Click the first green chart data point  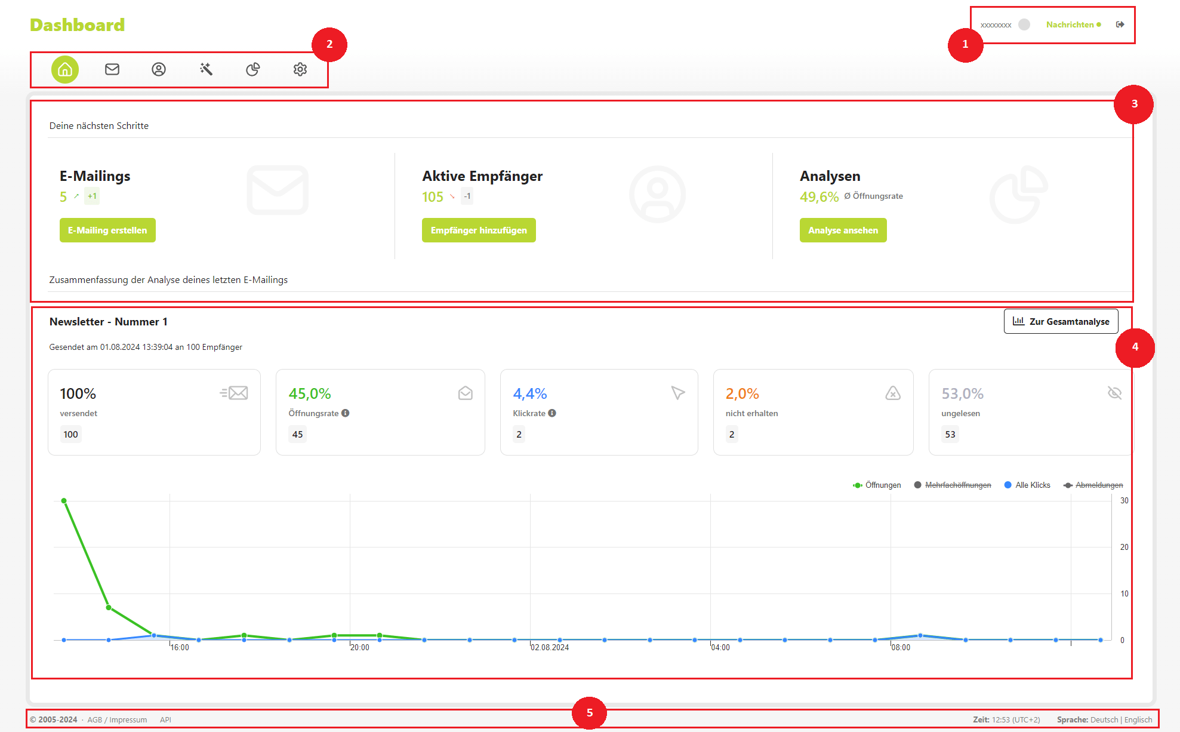[x=64, y=501]
